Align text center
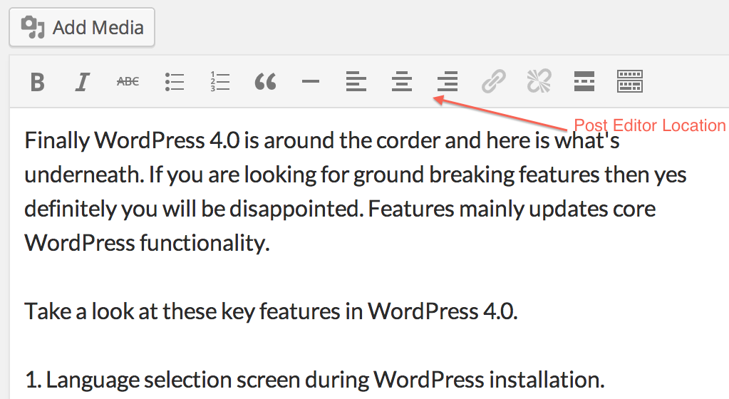Viewport: 729px width, 399px height. (402, 81)
